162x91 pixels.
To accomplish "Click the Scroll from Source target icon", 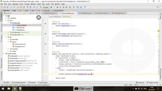I will pyautogui.click(x=31, y=13).
